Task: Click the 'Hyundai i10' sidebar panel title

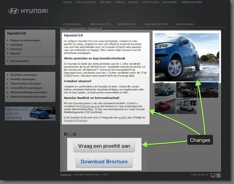Action: click(x=17, y=33)
